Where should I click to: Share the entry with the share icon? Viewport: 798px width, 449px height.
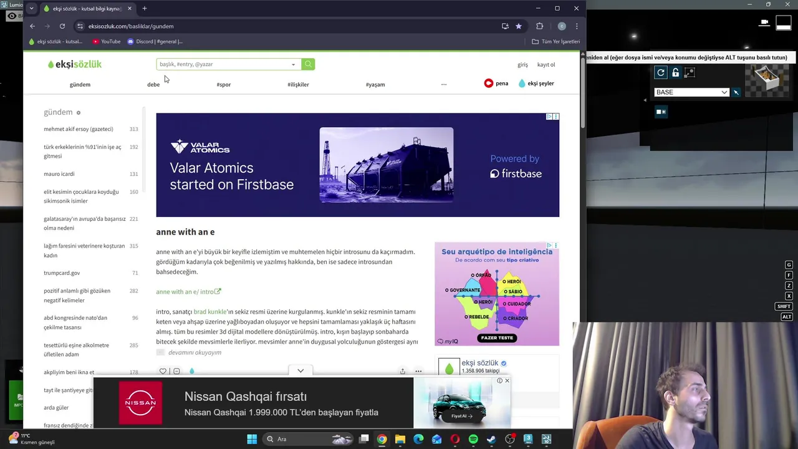coord(402,372)
